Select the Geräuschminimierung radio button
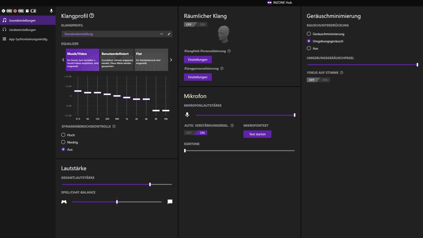 309,34
